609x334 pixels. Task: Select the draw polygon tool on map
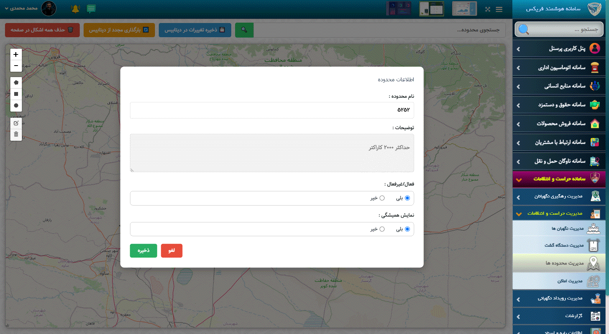coord(16,82)
